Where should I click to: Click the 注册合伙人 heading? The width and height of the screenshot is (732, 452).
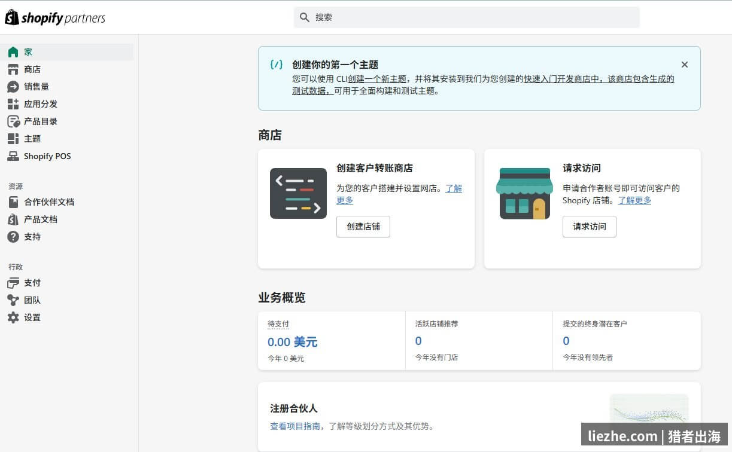(x=294, y=408)
